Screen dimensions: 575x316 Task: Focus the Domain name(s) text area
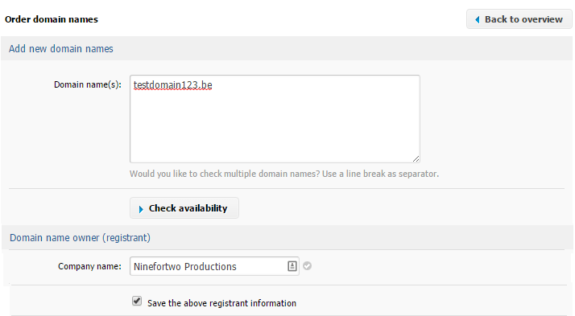click(275, 119)
